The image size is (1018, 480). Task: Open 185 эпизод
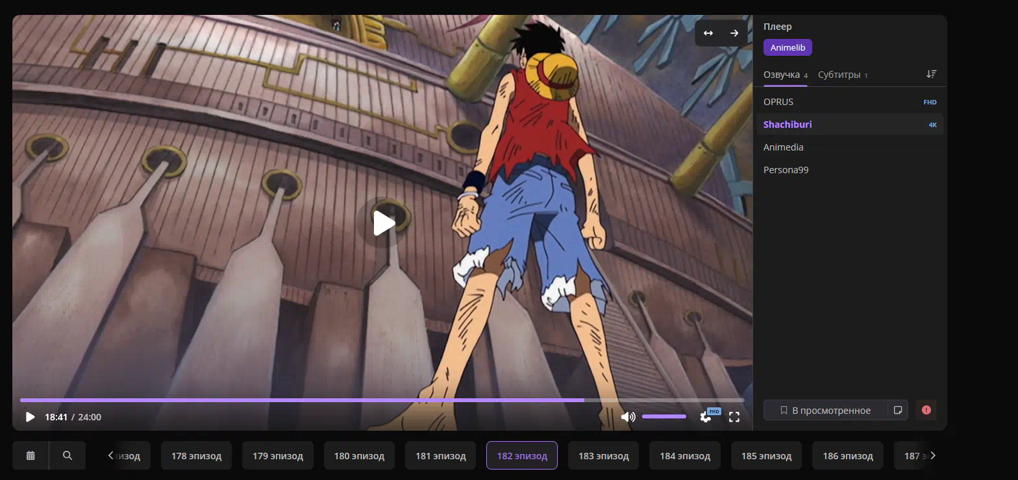click(767, 455)
